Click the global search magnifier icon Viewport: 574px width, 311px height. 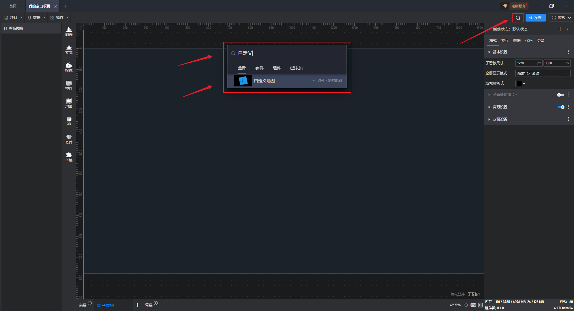coord(518,18)
